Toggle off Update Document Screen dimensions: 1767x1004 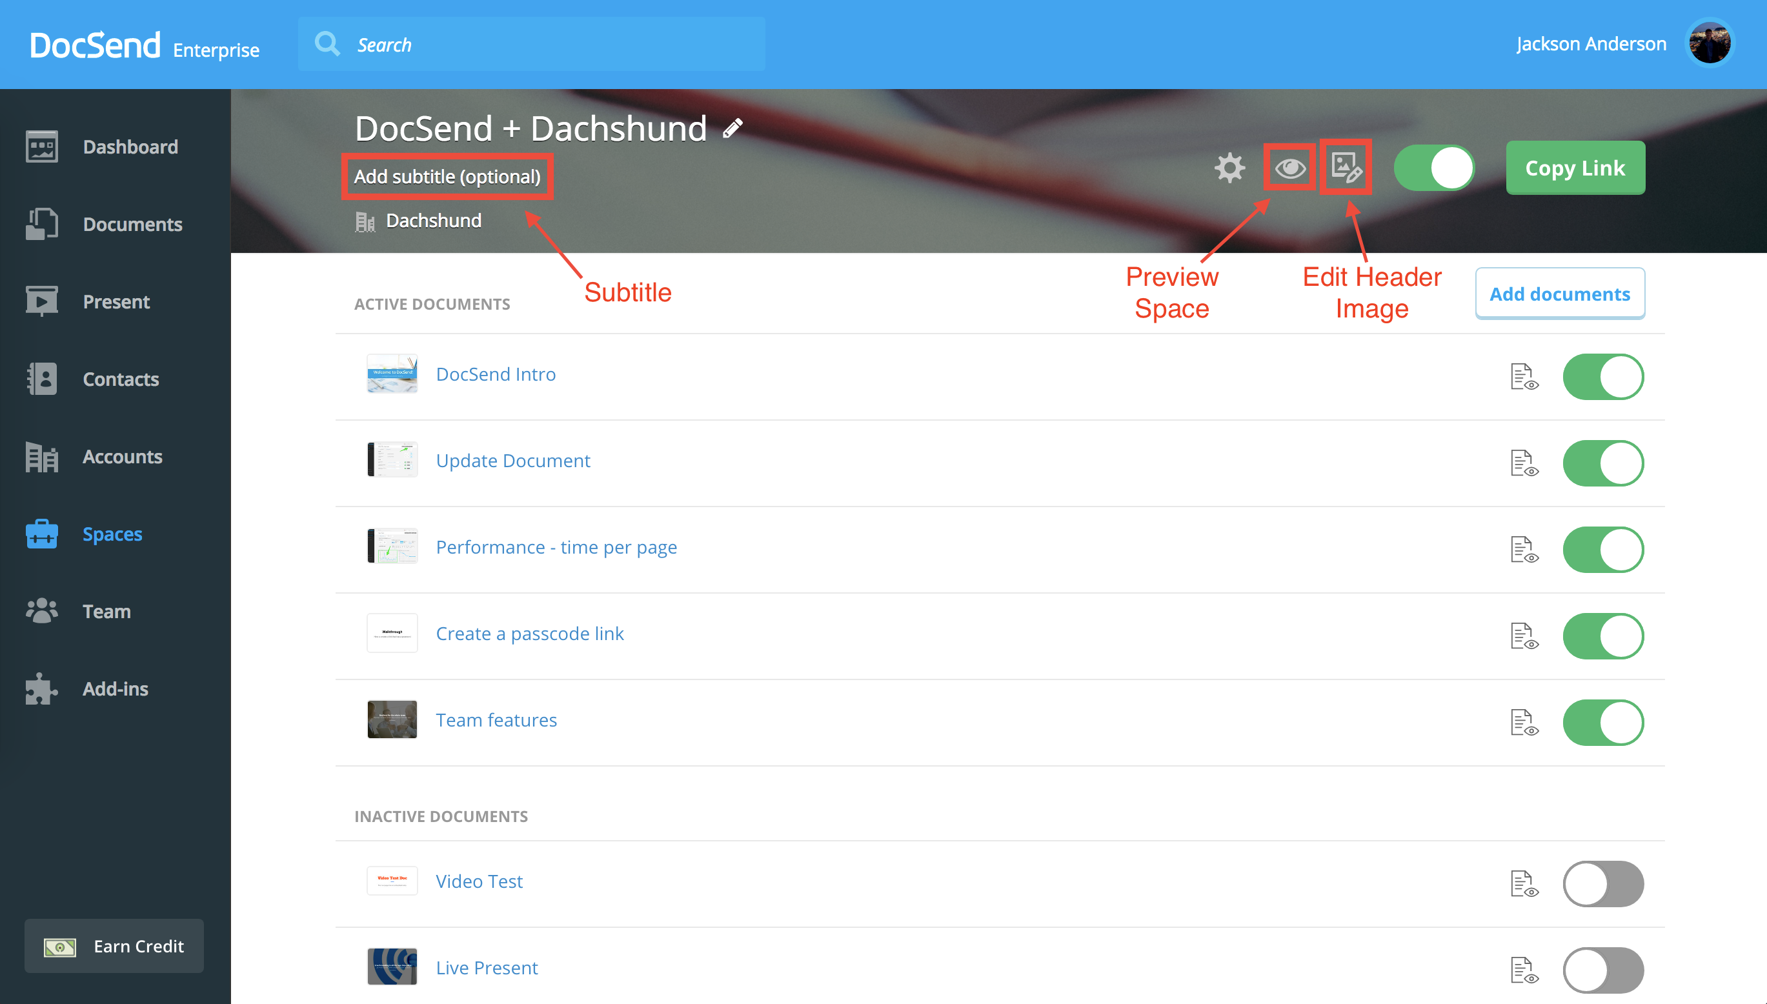[x=1603, y=463]
